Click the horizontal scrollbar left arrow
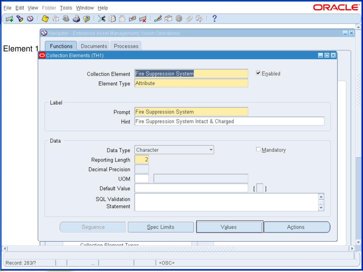The height and width of the screenshot is (272, 363). pos(5,249)
